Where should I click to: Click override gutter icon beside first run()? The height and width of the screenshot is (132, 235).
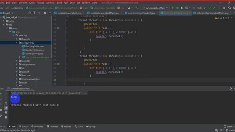click(x=58, y=28)
